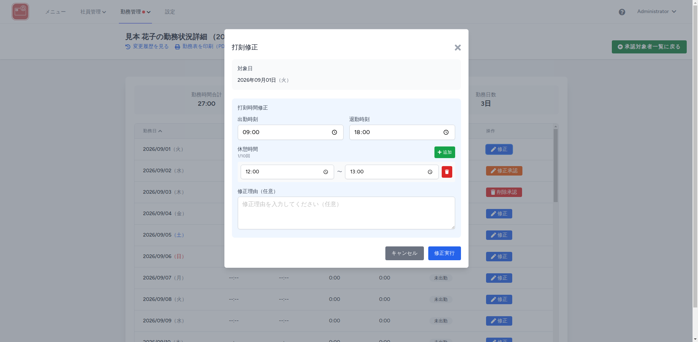This screenshot has width=698, height=342.
Task: Click the break end time field 13:00
Action: (x=392, y=172)
